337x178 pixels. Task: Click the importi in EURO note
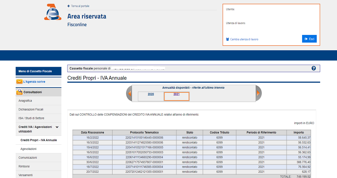(304, 123)
